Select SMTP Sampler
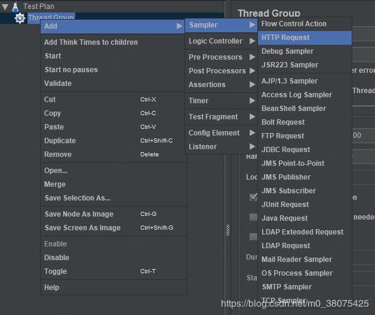The image size is (375, 315). coord(305,287)
